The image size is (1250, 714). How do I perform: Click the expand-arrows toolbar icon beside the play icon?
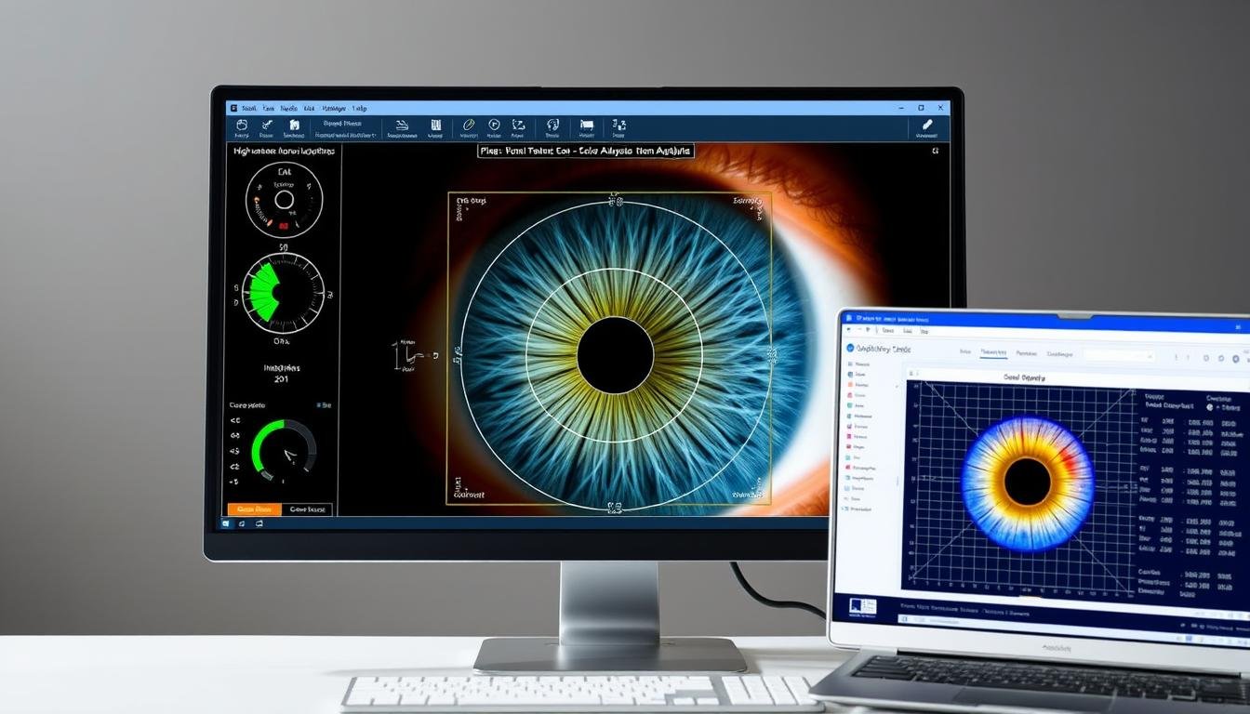[x=518, y=124]
